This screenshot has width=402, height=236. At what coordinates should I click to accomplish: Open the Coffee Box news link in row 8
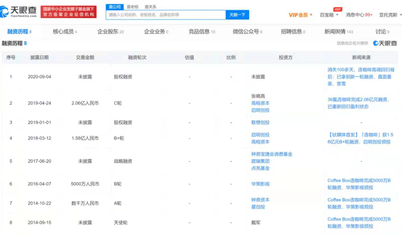[x=359, y=223]
